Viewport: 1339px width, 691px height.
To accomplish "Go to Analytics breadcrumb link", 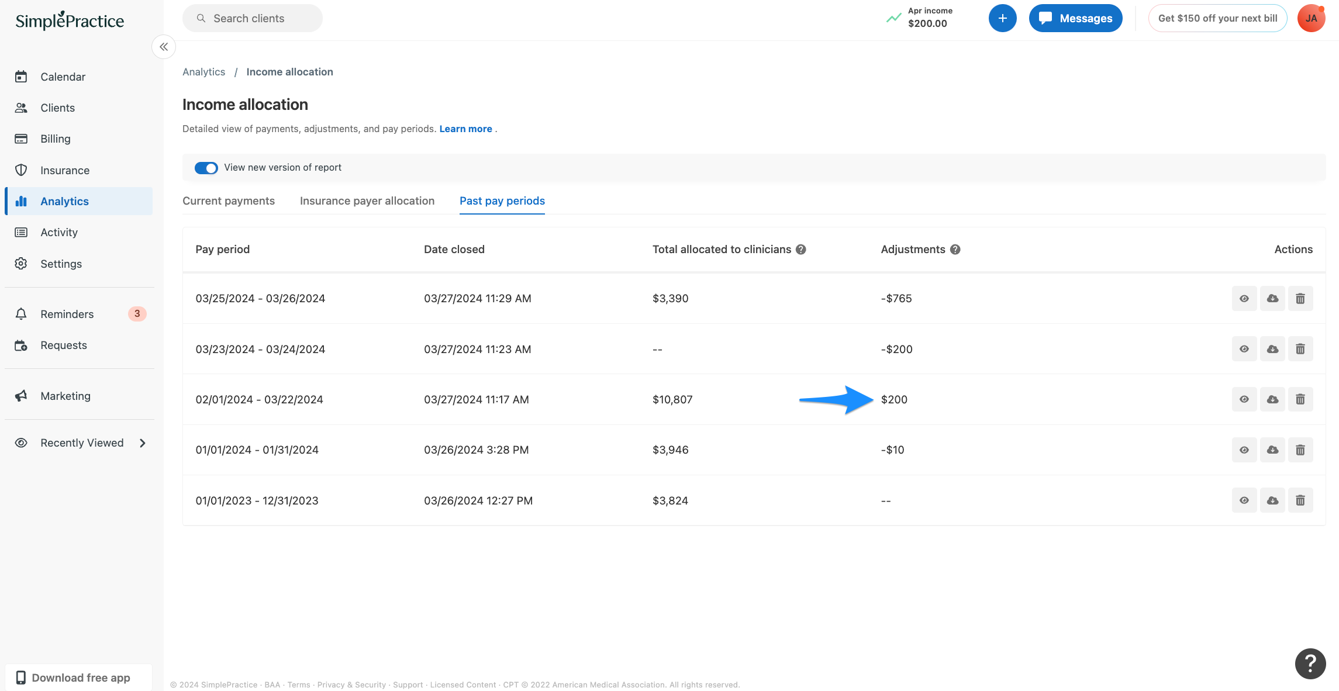I will click(x=203, y=72).
